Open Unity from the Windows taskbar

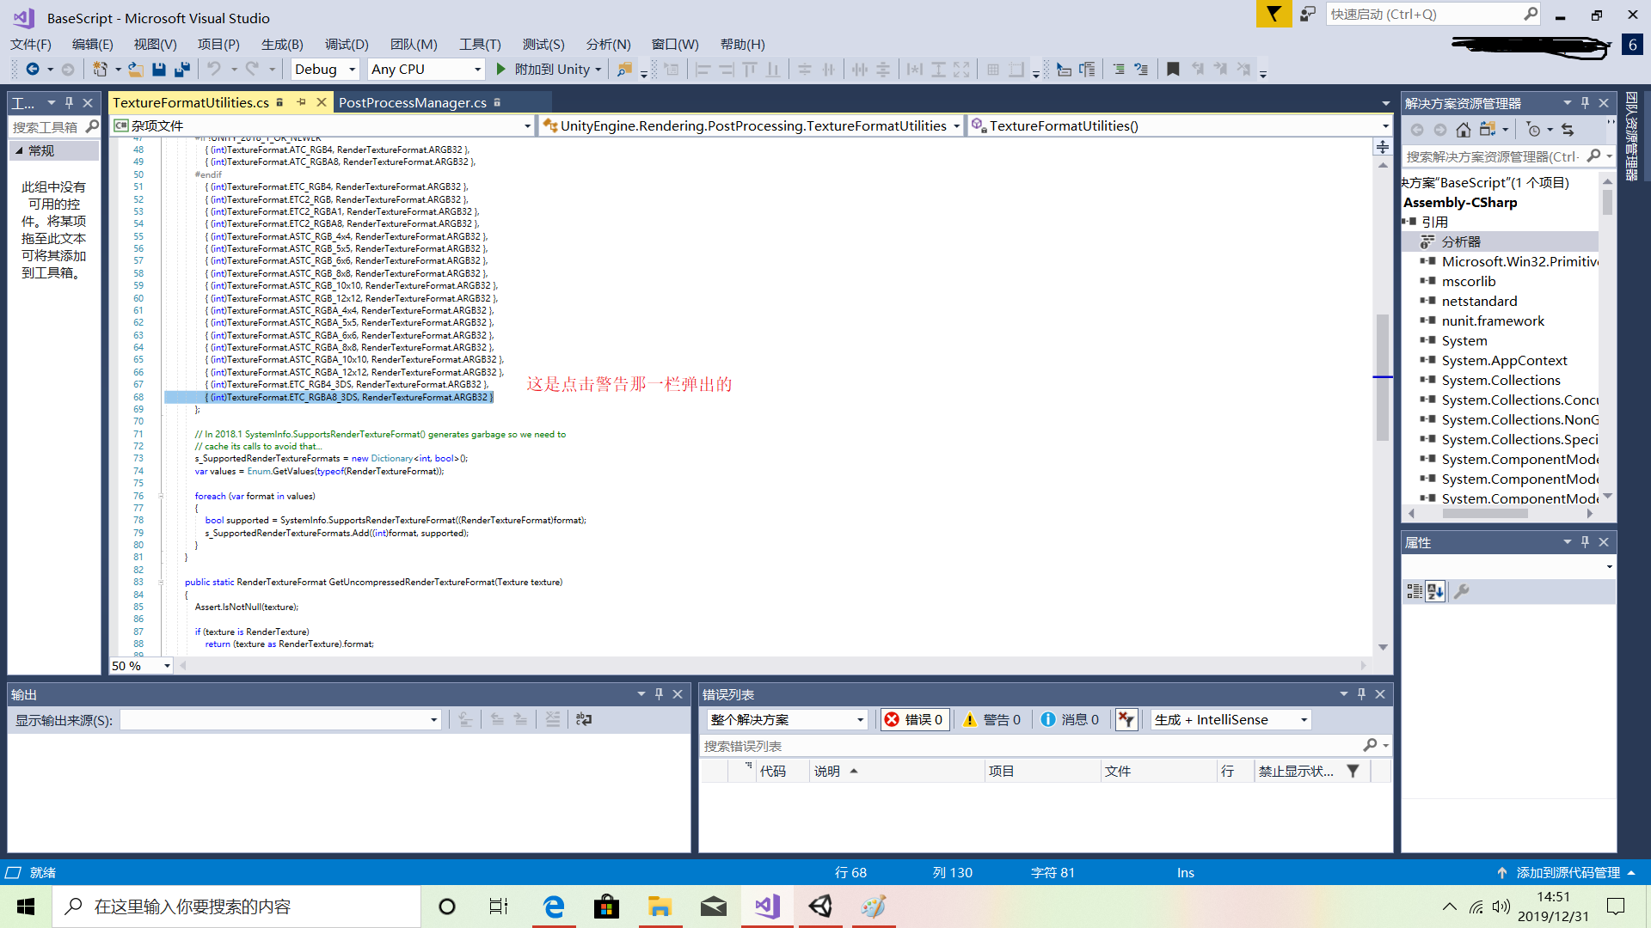click(820, 906)
